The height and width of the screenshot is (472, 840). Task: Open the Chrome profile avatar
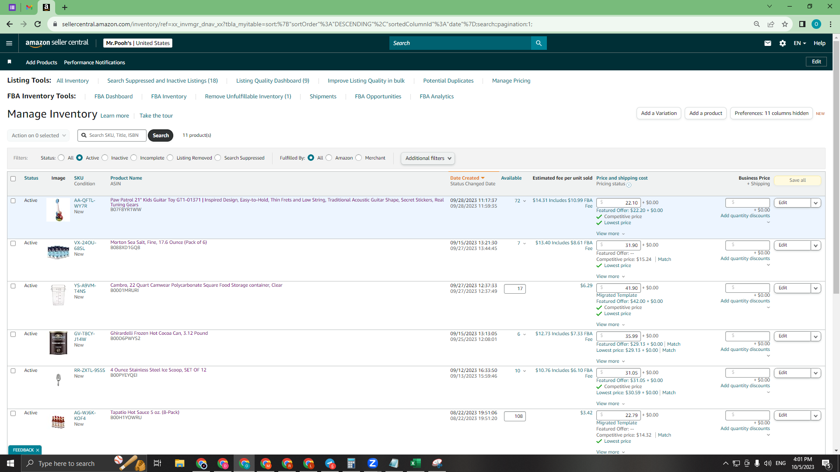[x=816, y=24]
